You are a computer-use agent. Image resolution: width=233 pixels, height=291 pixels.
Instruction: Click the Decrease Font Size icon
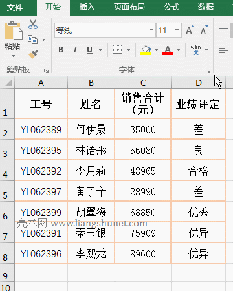(204, 30)
